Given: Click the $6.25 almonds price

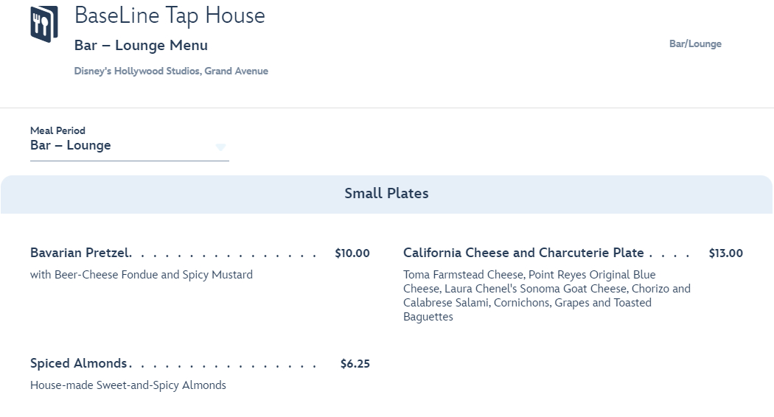Looking at the screenshot, I should 355,364.
